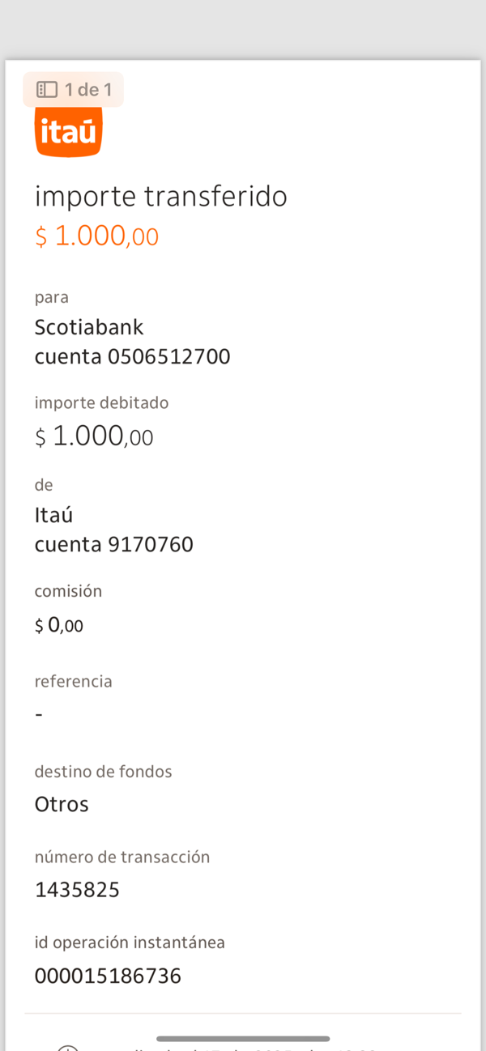Tap the "id operación instantánea" label
486x1051 pixels.
[x=130, y=942]
